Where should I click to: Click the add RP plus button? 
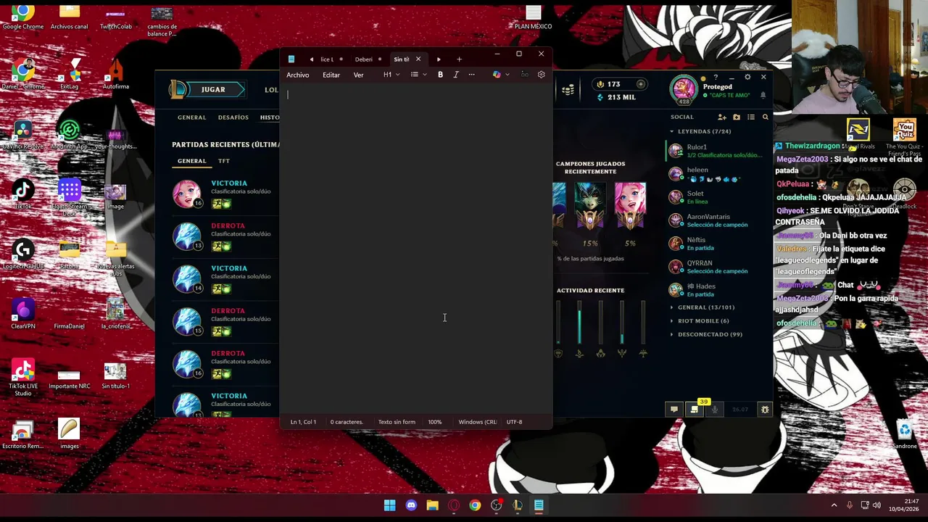(x=641, y=84)
